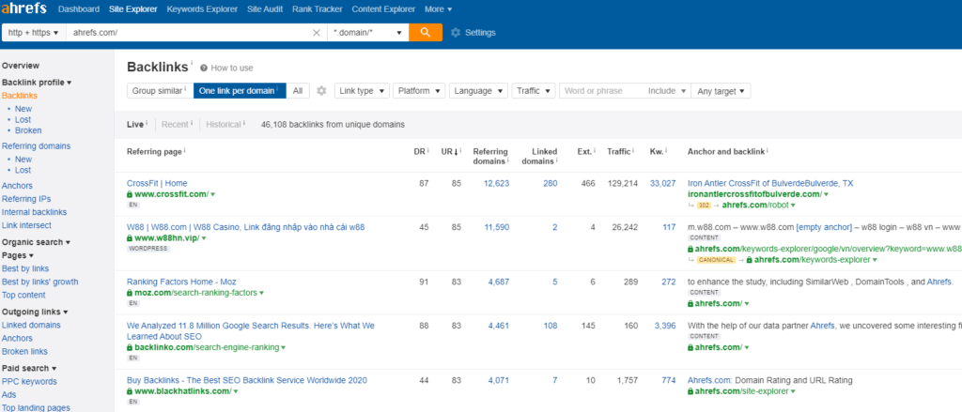Image resolution: width=962 pixels, height=412 pixels.
Task: Open the Include dropdown
Action: (x=667, y=91)
